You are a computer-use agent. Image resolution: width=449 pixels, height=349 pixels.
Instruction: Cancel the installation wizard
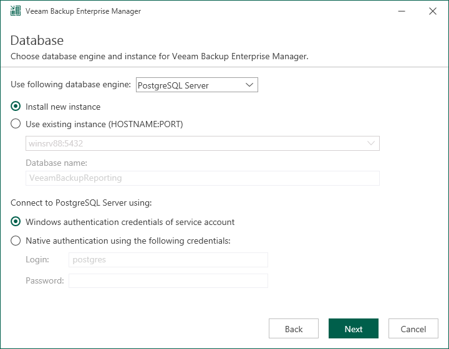pyautogui.click(x=413, y=329)
